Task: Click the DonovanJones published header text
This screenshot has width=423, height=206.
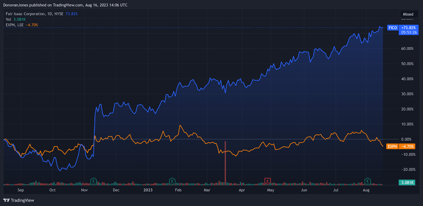Action: tap(65, 5)
